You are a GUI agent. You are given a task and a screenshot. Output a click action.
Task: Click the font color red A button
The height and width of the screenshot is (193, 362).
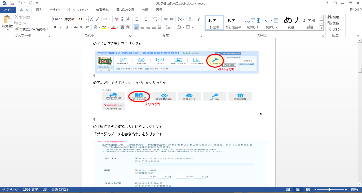(x=113, y=27)
